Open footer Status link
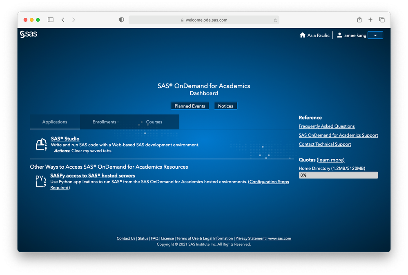This screenshot has height=275, width=408. click(143, 238)
